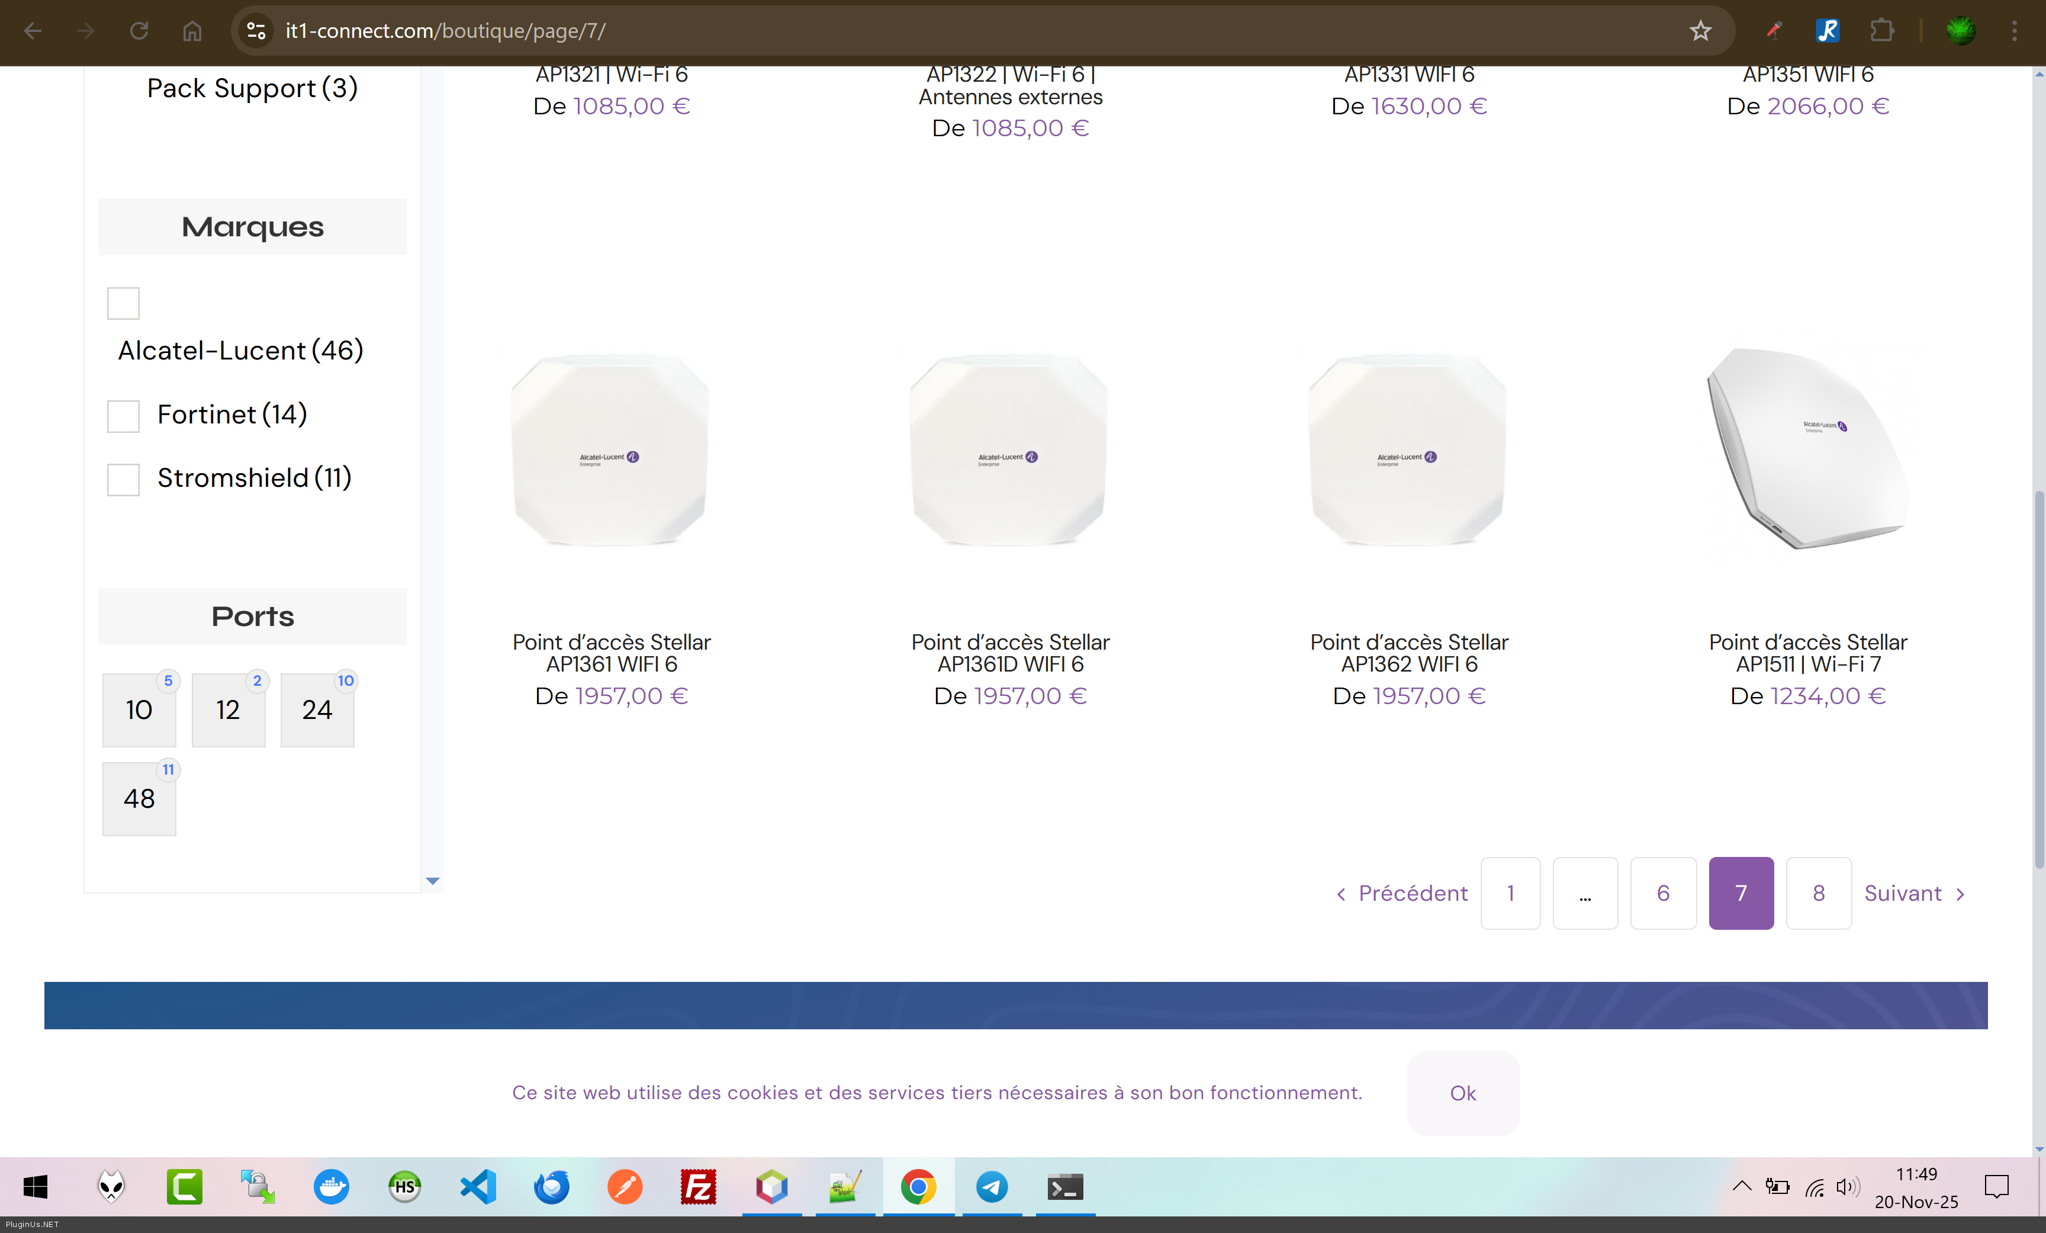Go to the browser home page
Image resolution: width=2046 pixels, height=1233 pixels.
click(192, 31)
